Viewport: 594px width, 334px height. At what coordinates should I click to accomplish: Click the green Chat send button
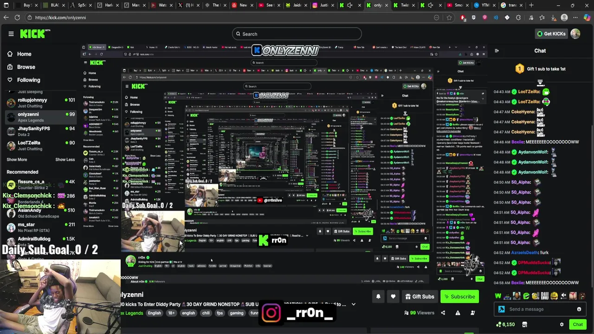pyautogui.click(x=578, y=325)
